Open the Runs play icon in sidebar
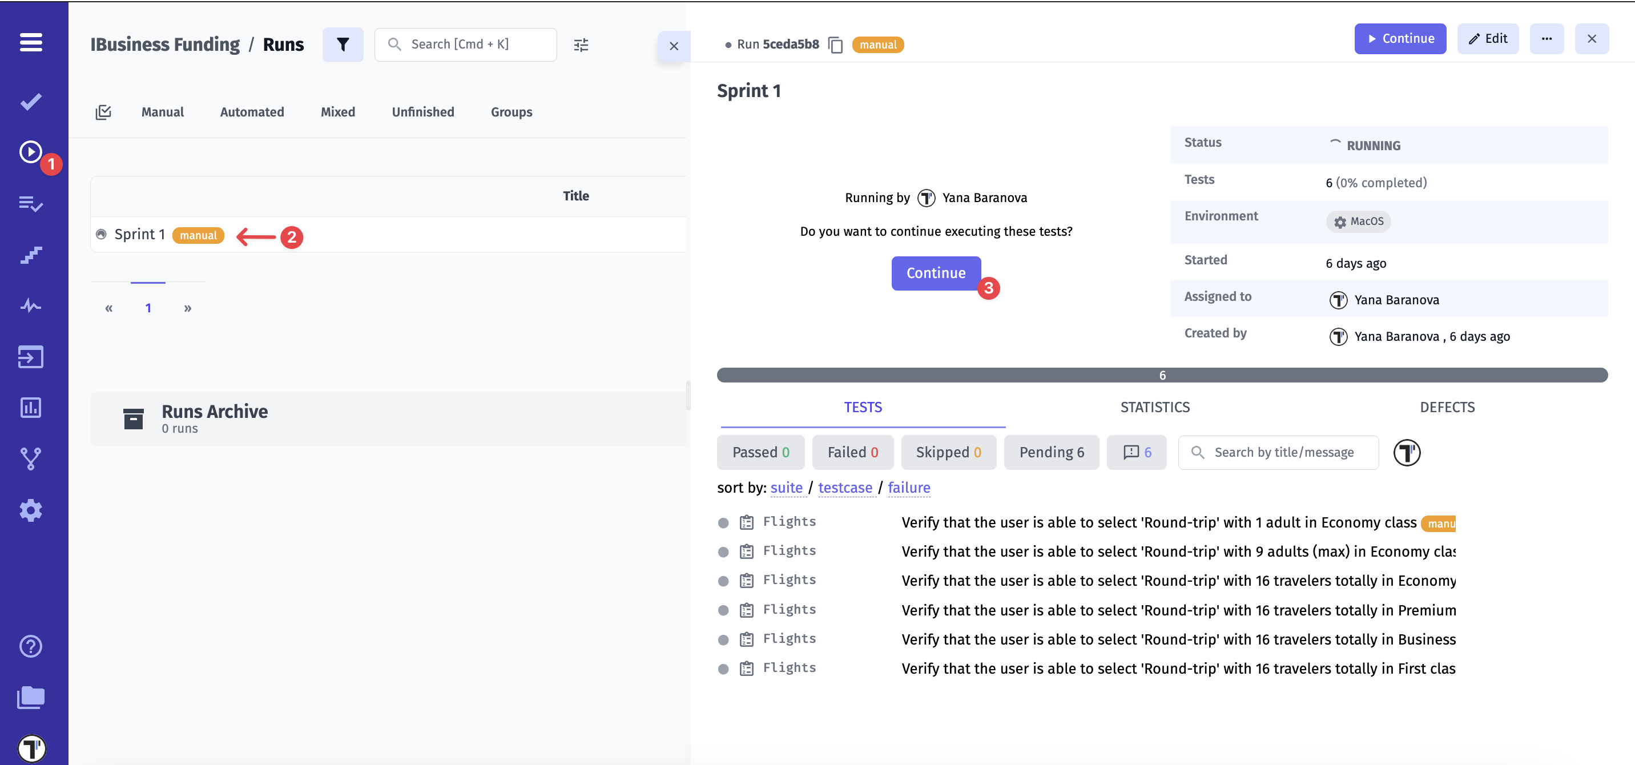This screenshot has width=1635, height=765. point(30,152)
